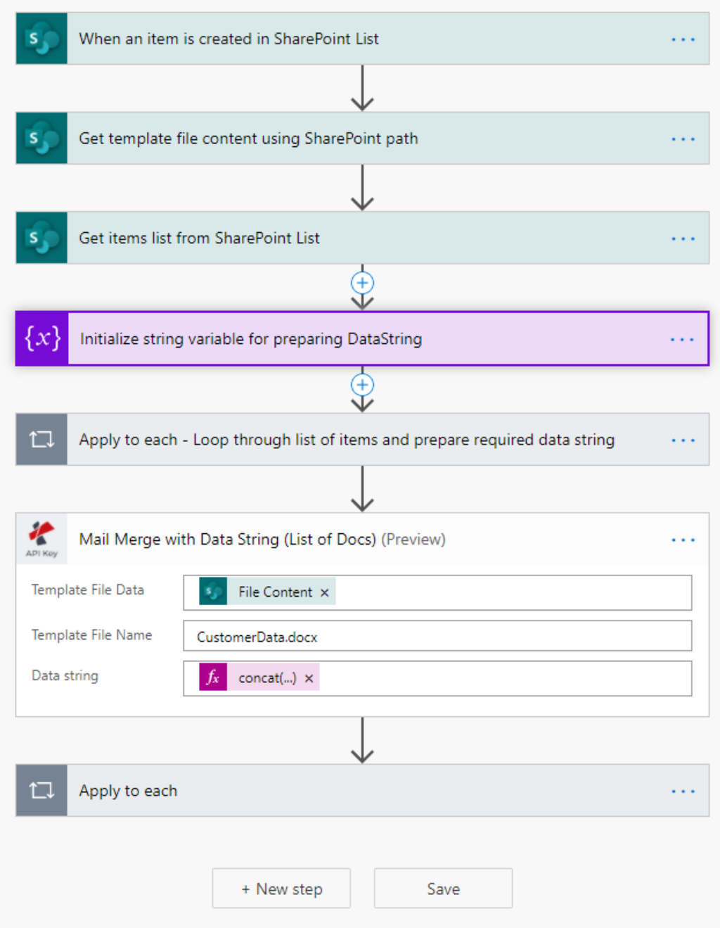Click the Mail Merge API Key connector icon
Screen dimensions: 720x928
pyautogui.click(x=41, y=539)
